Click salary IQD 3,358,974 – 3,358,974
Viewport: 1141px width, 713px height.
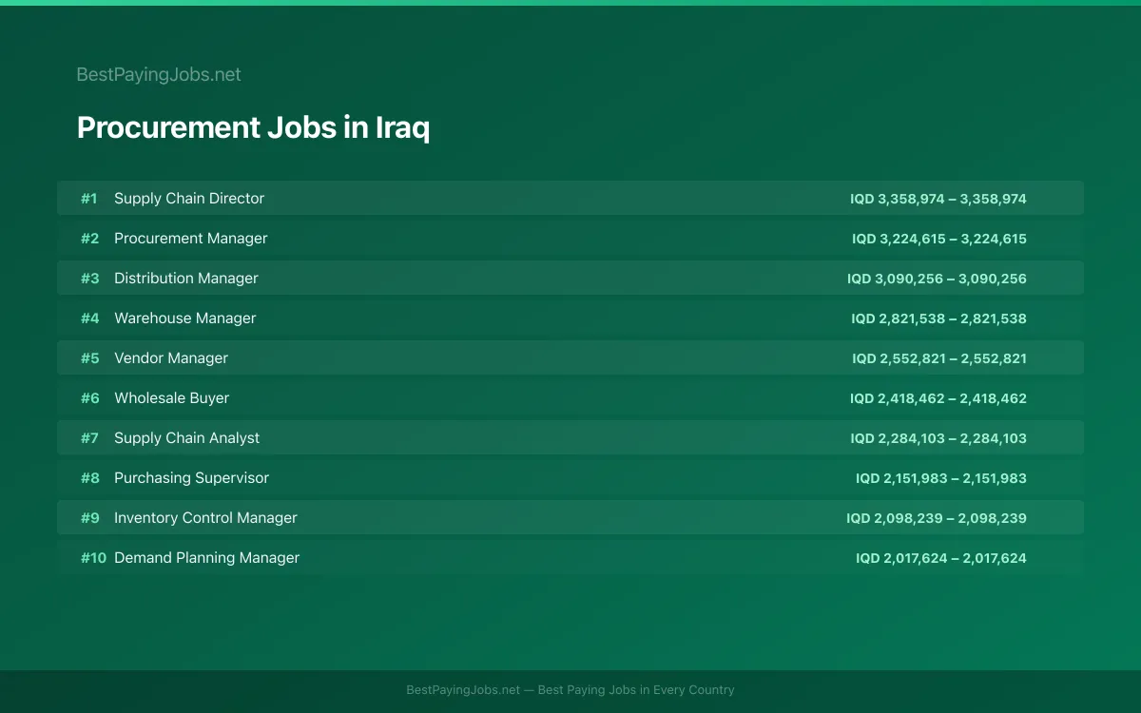click(938, 199)
